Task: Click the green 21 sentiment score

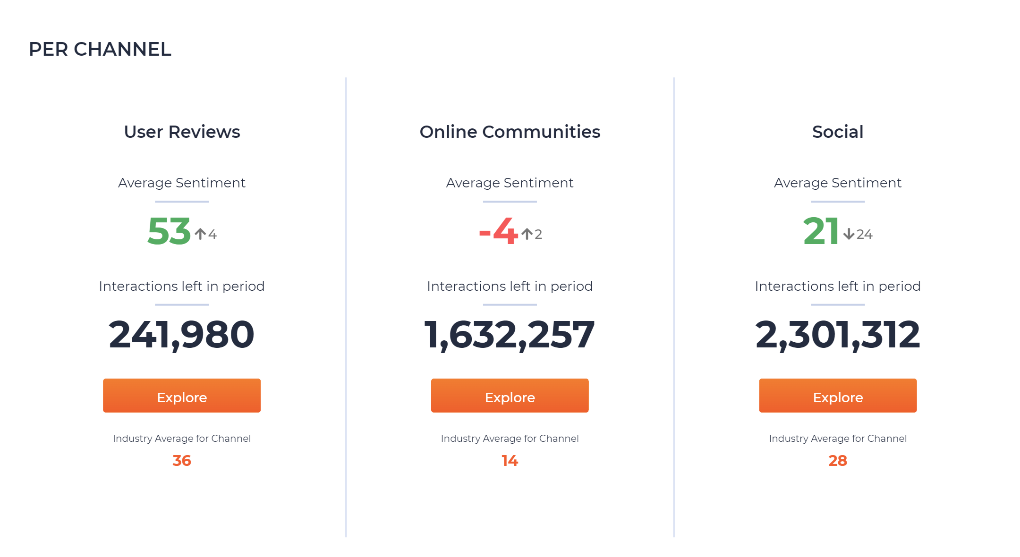Action: (821, 231)
